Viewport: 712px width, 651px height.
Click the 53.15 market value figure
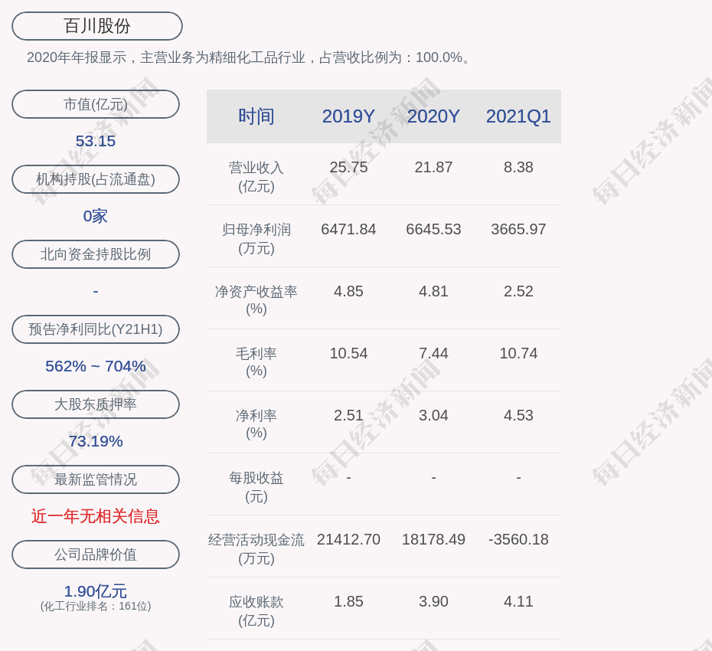[96, 141]
